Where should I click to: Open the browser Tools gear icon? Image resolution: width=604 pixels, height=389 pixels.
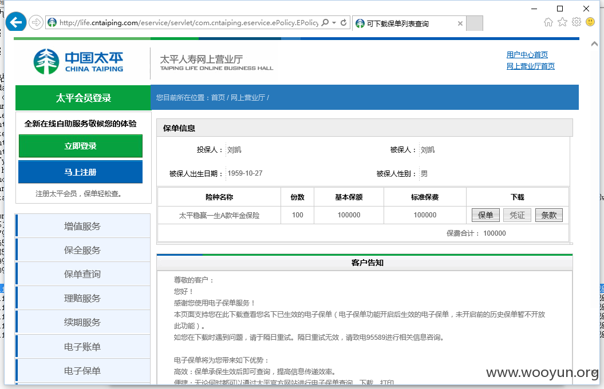pyautogui.click(x=577, y=22)
